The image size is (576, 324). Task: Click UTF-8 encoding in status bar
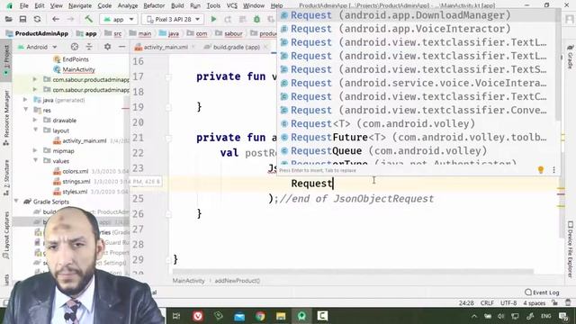[x=508, y=303]
